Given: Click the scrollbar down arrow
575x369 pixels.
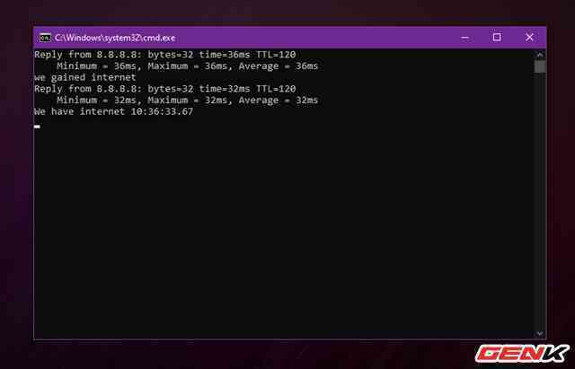Looking at the screenshot, I should pyautogui.click(x=540, y=333).
